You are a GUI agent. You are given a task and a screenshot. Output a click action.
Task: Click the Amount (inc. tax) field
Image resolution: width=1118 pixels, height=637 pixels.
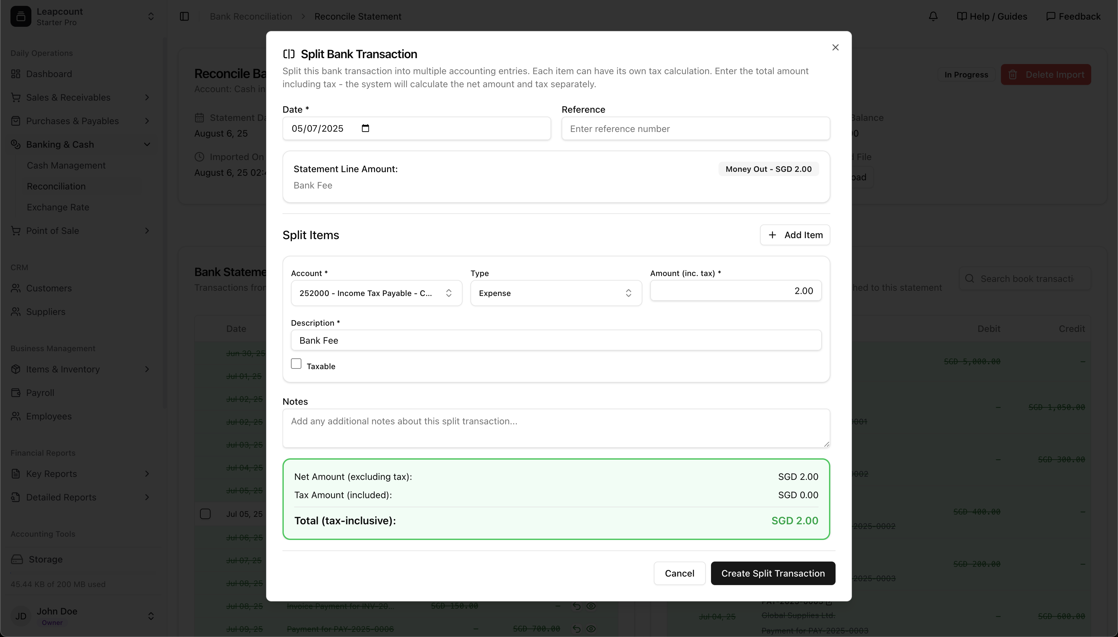coord(736,291)
